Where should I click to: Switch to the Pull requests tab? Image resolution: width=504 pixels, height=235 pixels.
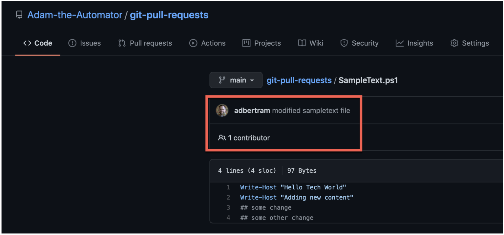[x=151, y=43]
